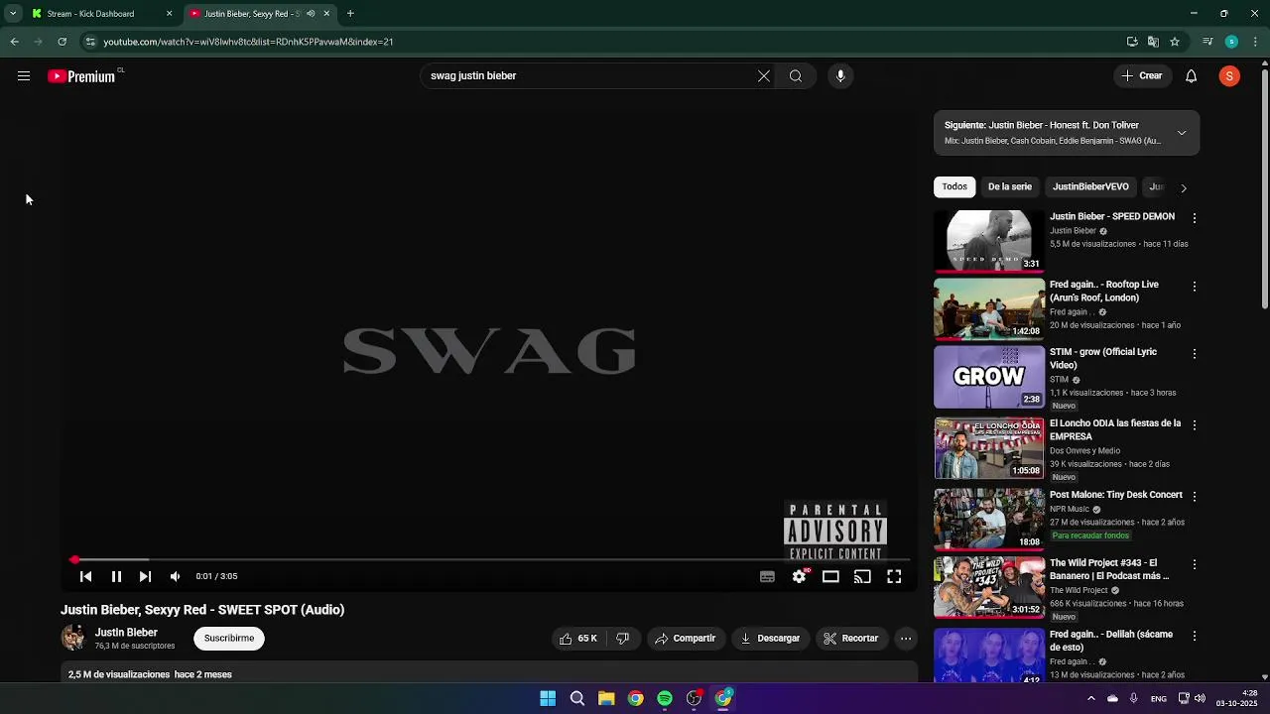Submit search with magnifier icon
1270x714 pixels.
pos(796,76)
